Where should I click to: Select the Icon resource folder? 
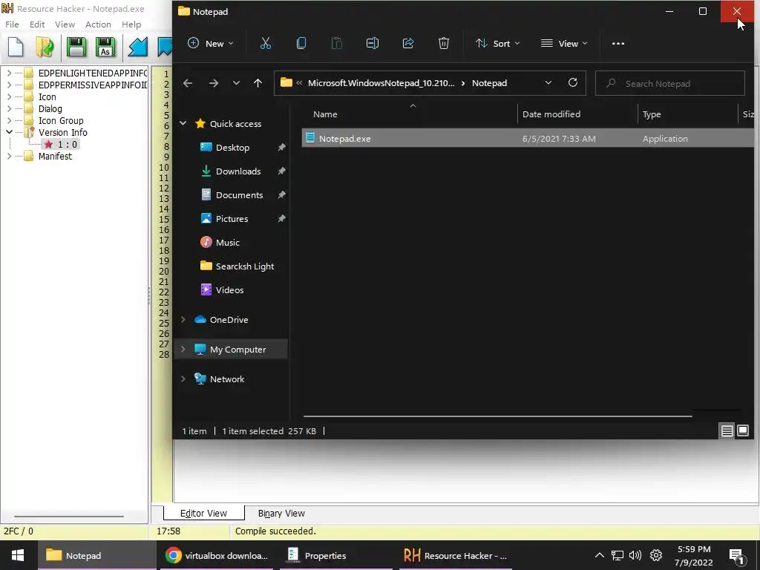click(47, 97)
